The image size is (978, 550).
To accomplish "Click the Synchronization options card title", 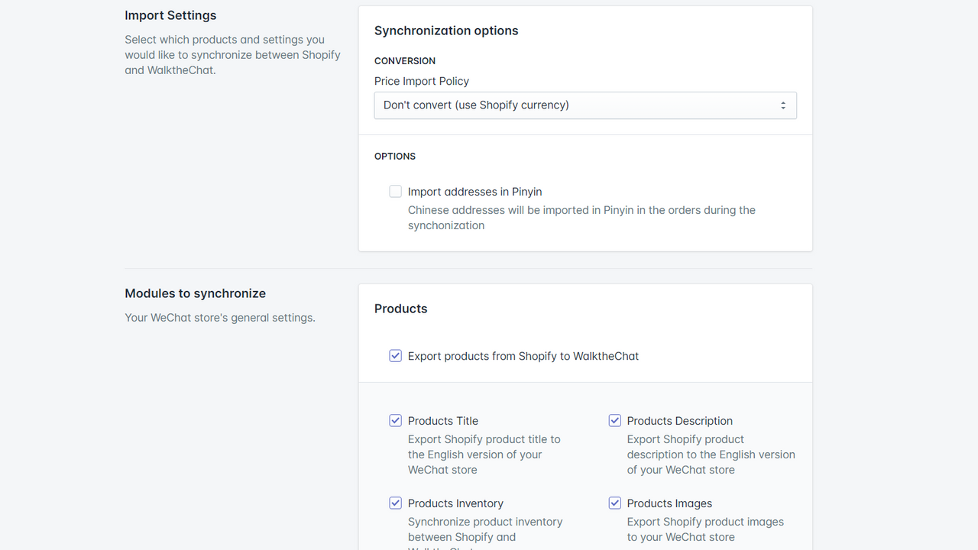I will 446,31.
